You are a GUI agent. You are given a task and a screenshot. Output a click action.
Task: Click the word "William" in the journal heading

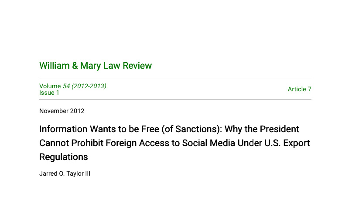55,66
